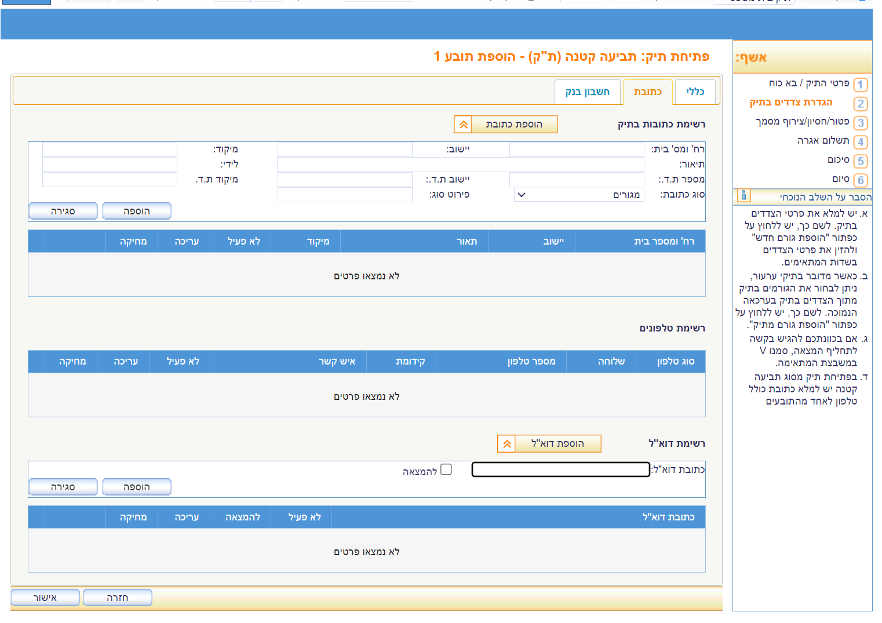Viewport: 882px width, 623px height.
Task: Focus the פירוט סוג input field
Action: tap(345, 195)
